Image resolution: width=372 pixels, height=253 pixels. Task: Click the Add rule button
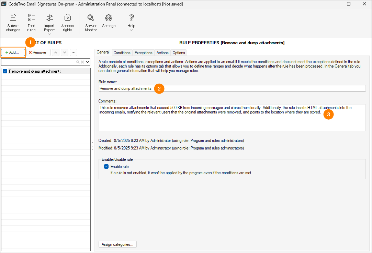click(x=13, y=52)
